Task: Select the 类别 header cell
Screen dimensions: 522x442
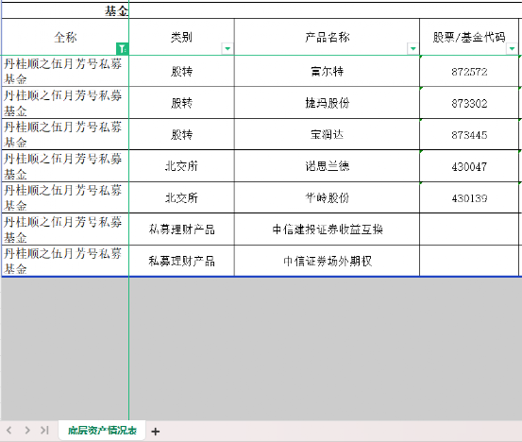Action: tap(181, 37)
